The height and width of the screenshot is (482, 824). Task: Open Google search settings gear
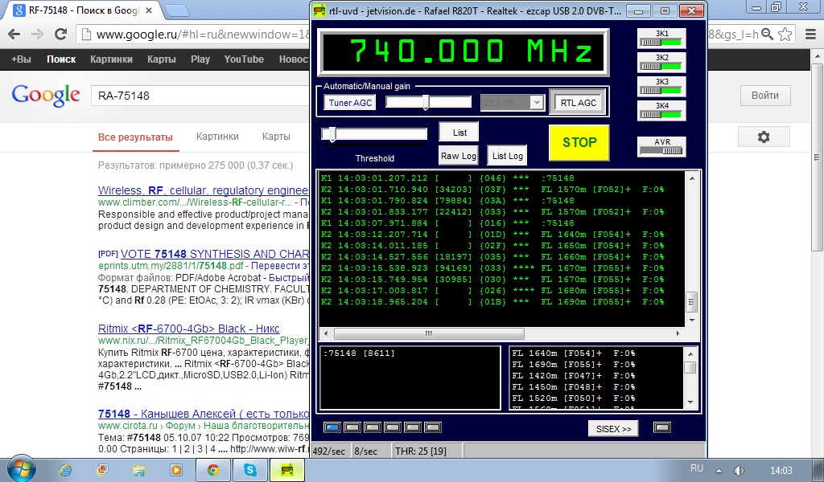click(x=764, y=137)
